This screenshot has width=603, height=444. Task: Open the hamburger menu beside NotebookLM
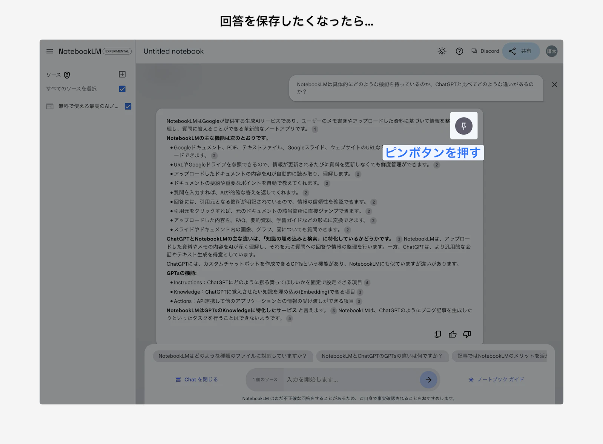[50, 51]
